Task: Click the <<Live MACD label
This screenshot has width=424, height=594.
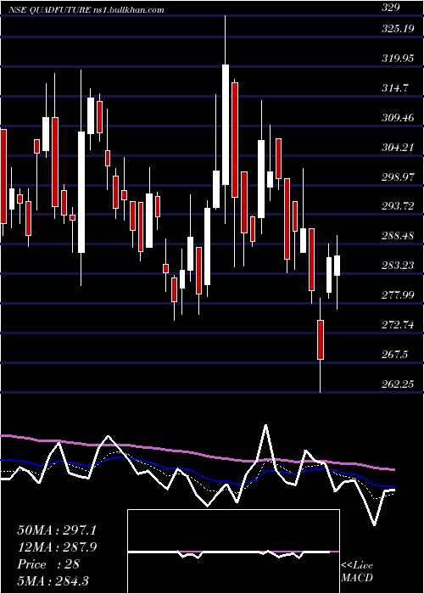Action: (x=357, y=572)
